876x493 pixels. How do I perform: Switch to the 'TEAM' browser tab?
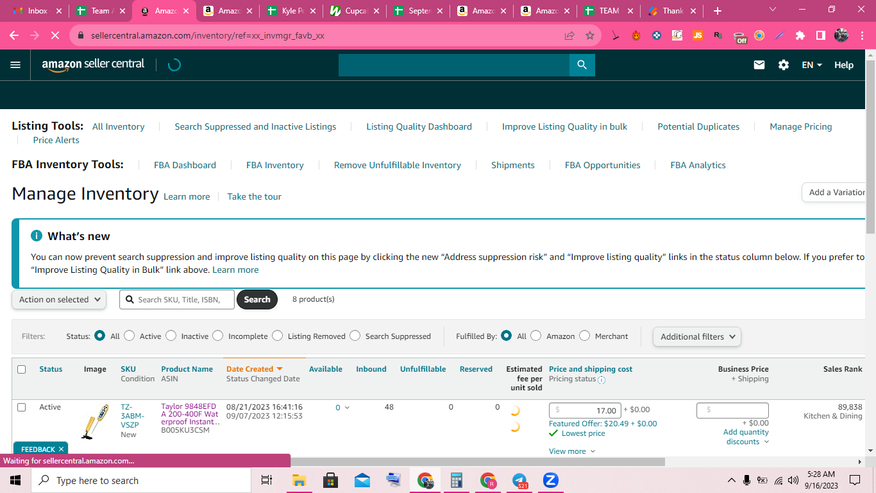tap(609, 11)
